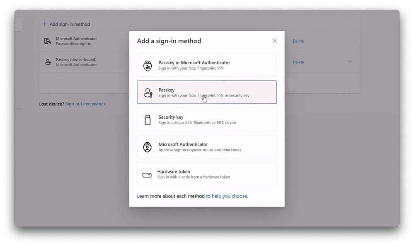Click 'Sign in using a USB, Bluetooth, or NFC device'
The width and height of the screenshot is (414, 246).
pos(197,123)
